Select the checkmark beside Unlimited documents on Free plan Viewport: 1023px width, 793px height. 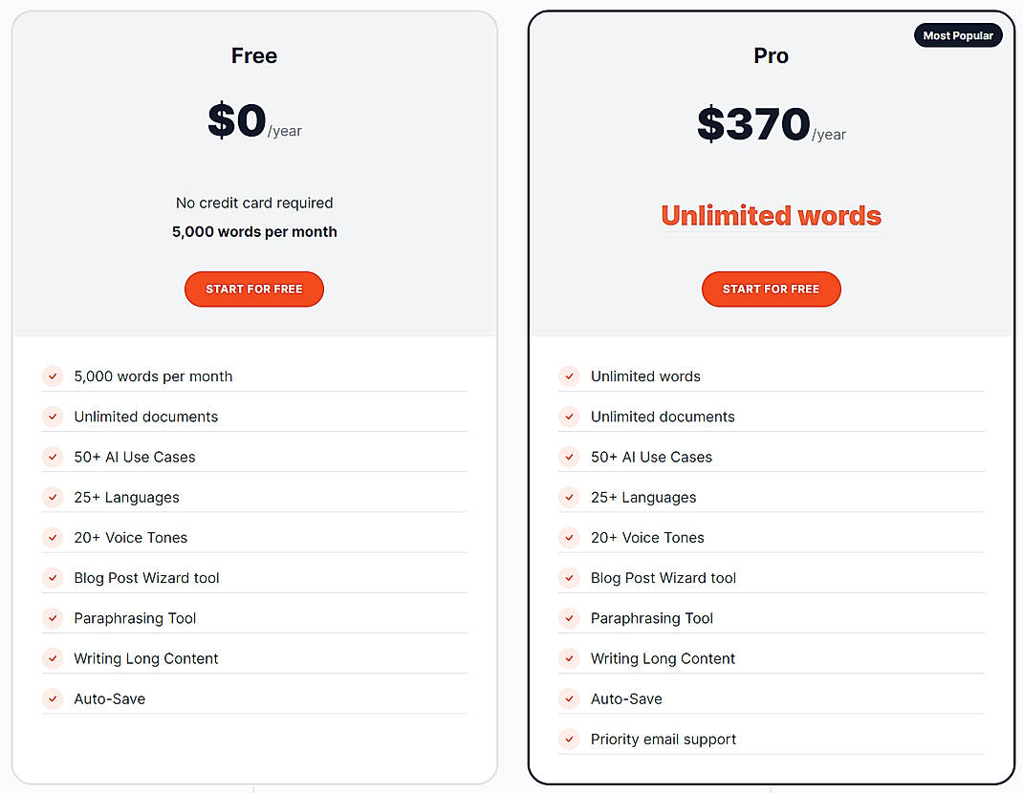tap(53, 417)
